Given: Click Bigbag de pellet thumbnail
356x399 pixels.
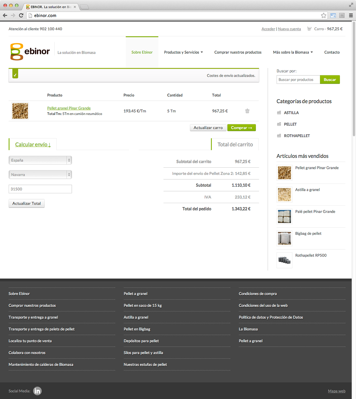Looking at the screenshot, I should pyautogui.click(x=284, y=238).
